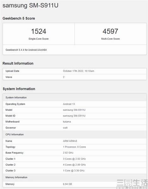Viewport: 148px width, 189px height.
Task: Click the Motherboard value kalama
Action: point(67,122)
